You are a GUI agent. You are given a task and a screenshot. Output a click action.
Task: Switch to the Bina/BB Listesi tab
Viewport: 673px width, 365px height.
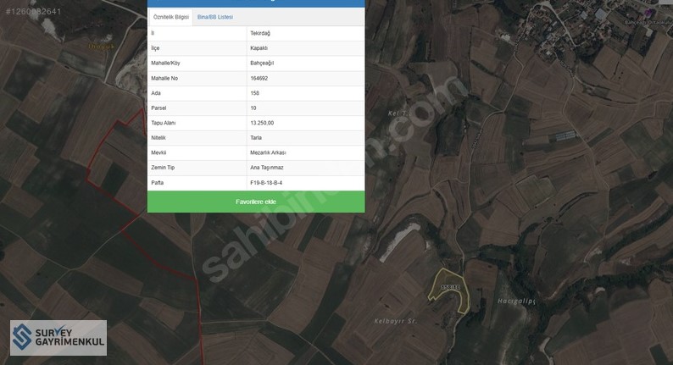(x=214, y=17)
